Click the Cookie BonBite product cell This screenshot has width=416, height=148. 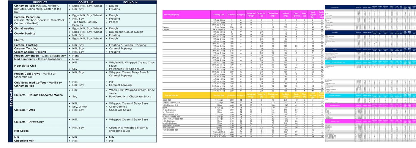pos(40,34)
